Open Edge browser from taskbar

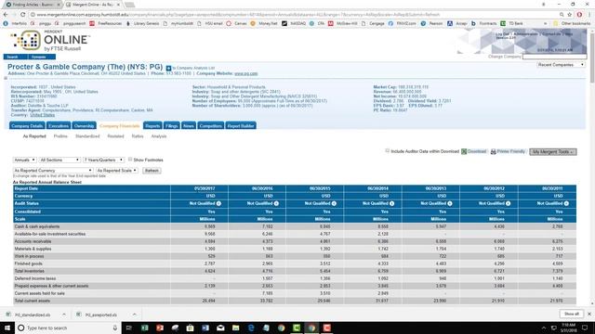coord(251,328)
